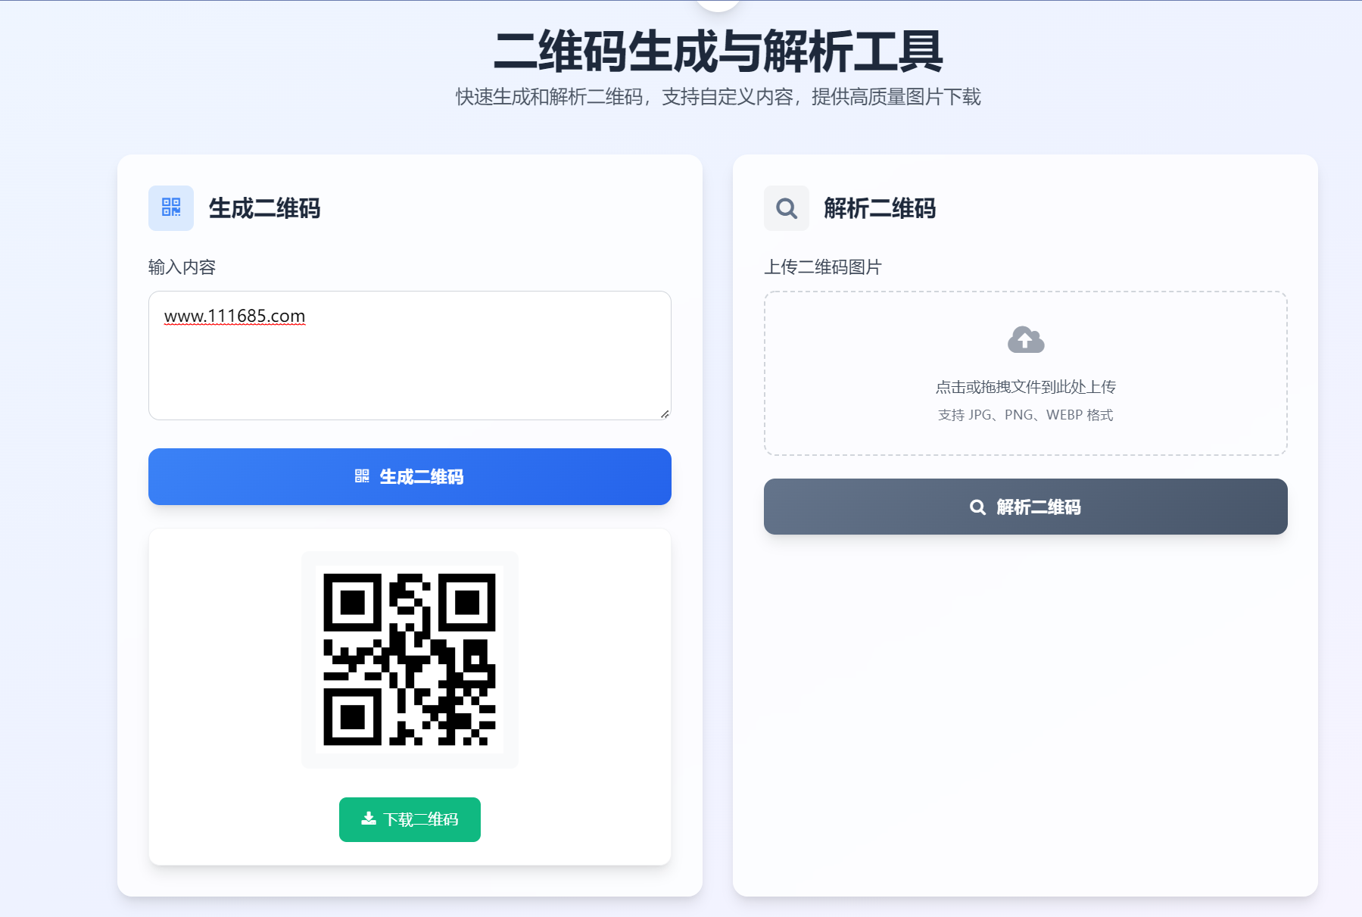Screen dimensions: 1362x917
Task: Click the page title 二维码生成与解析工具
Action: [x=718, y=52]
